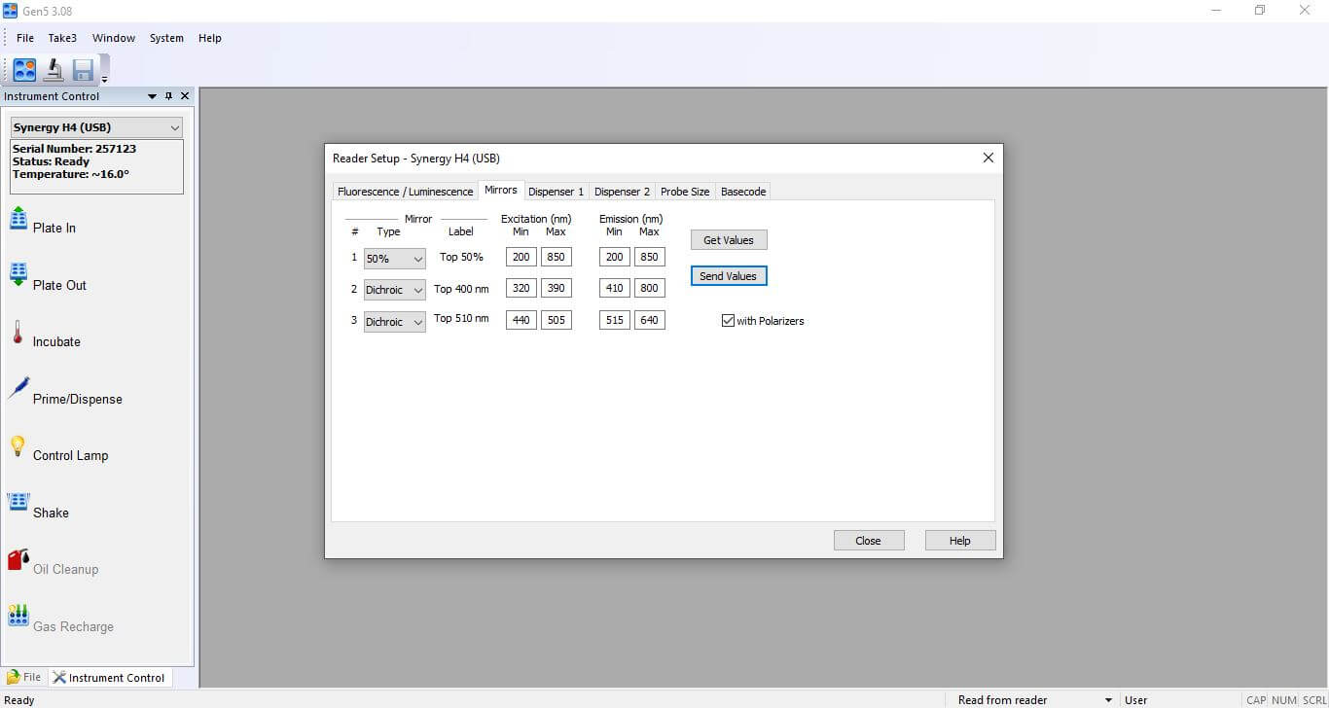Uncheck the with Polarizers checkbox
Viewport: 1329px width, 708px height.
(x=728, y=321)
